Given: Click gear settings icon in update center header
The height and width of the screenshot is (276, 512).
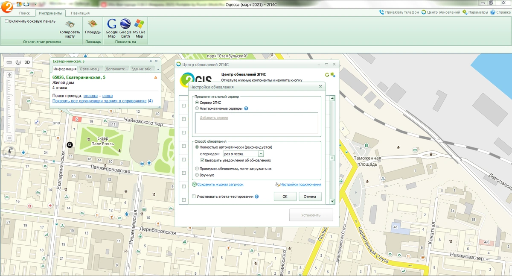Looking at the screenshot, I should point(332,75).
